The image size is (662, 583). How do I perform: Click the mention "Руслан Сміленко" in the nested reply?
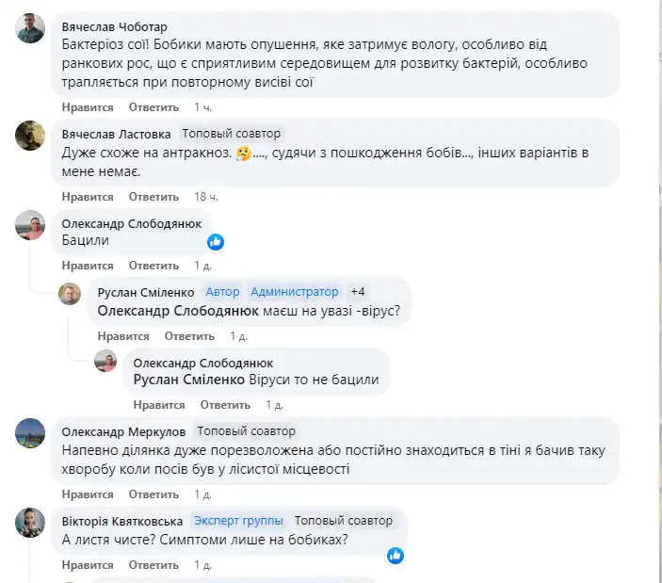click(x=189, y=380)
